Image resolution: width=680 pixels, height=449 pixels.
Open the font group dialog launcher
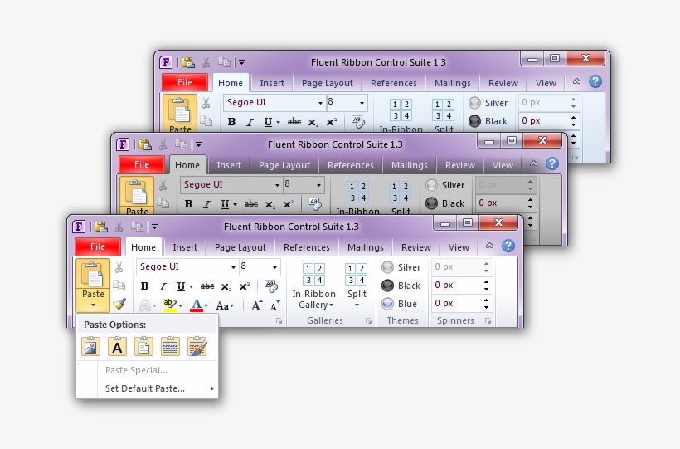[x=279, y=321]
